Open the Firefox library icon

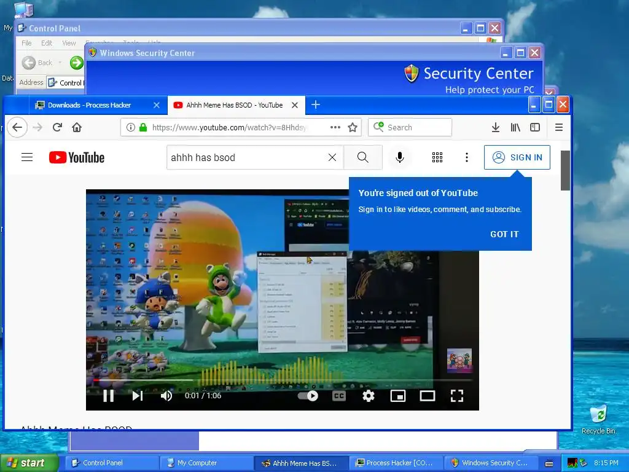(515, 127)
